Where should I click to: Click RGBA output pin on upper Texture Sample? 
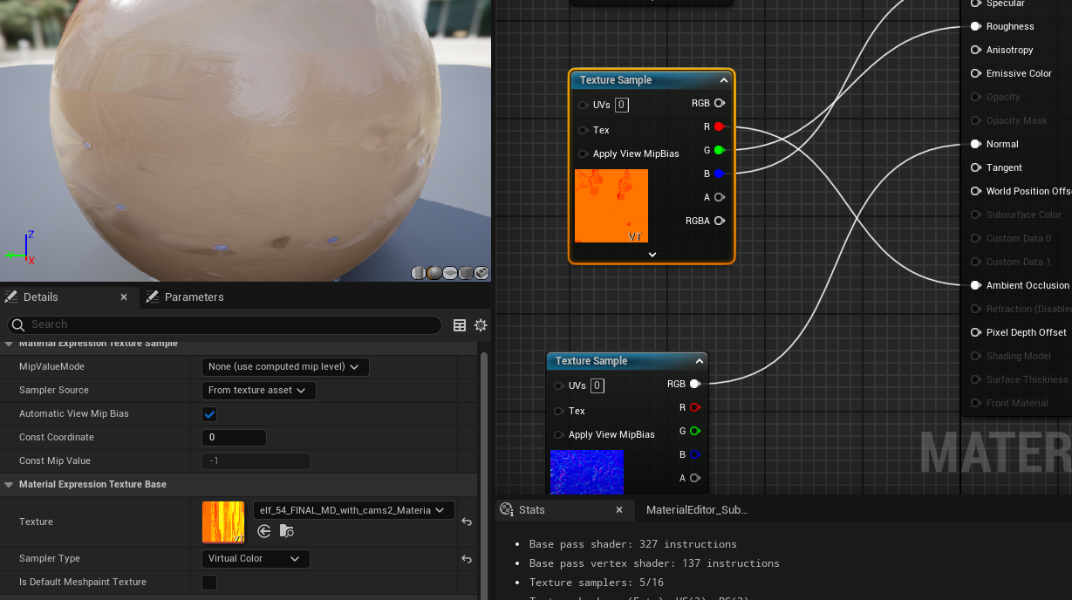(720, 221)
